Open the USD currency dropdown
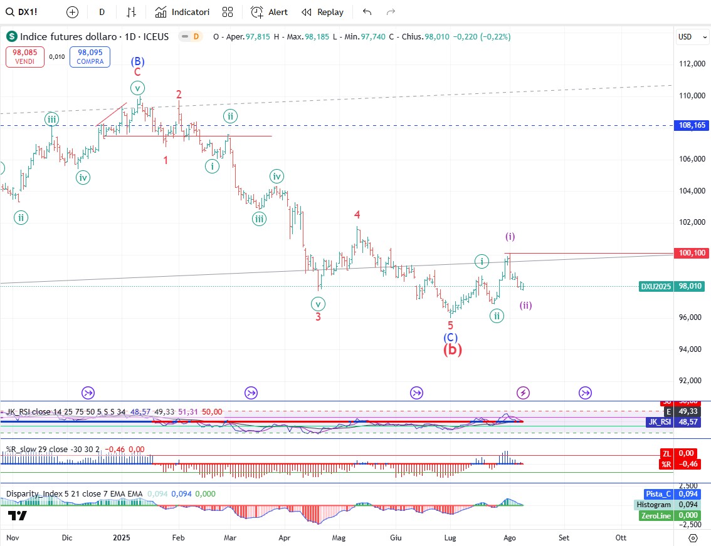Screen dimensions: 711x546 tap(692, 37)
